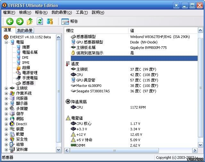Click the 多媒體 speaker icon
This screenshot has height=162, width=205.
point(12,109)
